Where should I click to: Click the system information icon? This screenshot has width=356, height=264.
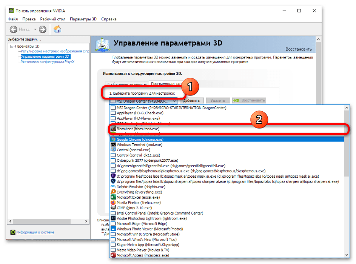pos(13,232)
